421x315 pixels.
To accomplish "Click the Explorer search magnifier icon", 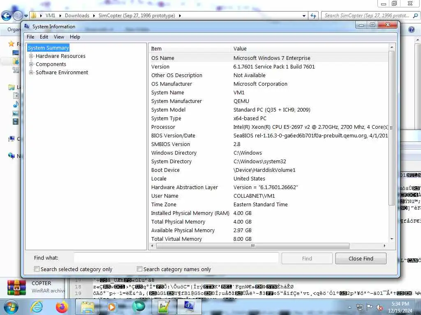I will 415,16.
